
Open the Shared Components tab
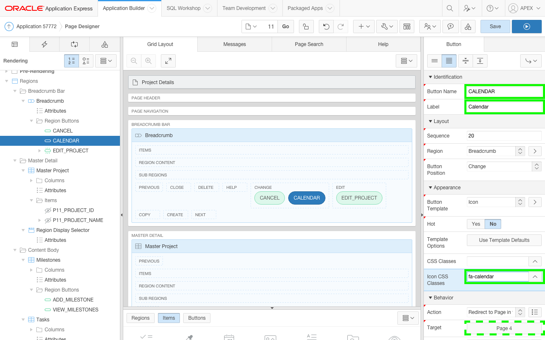click(x=104, y=44)
